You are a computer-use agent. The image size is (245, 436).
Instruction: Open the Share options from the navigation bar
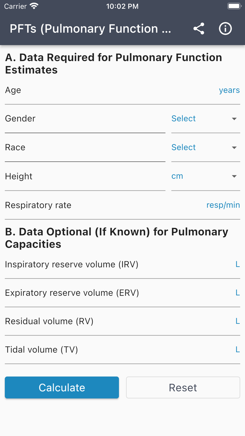pos(199,29)
